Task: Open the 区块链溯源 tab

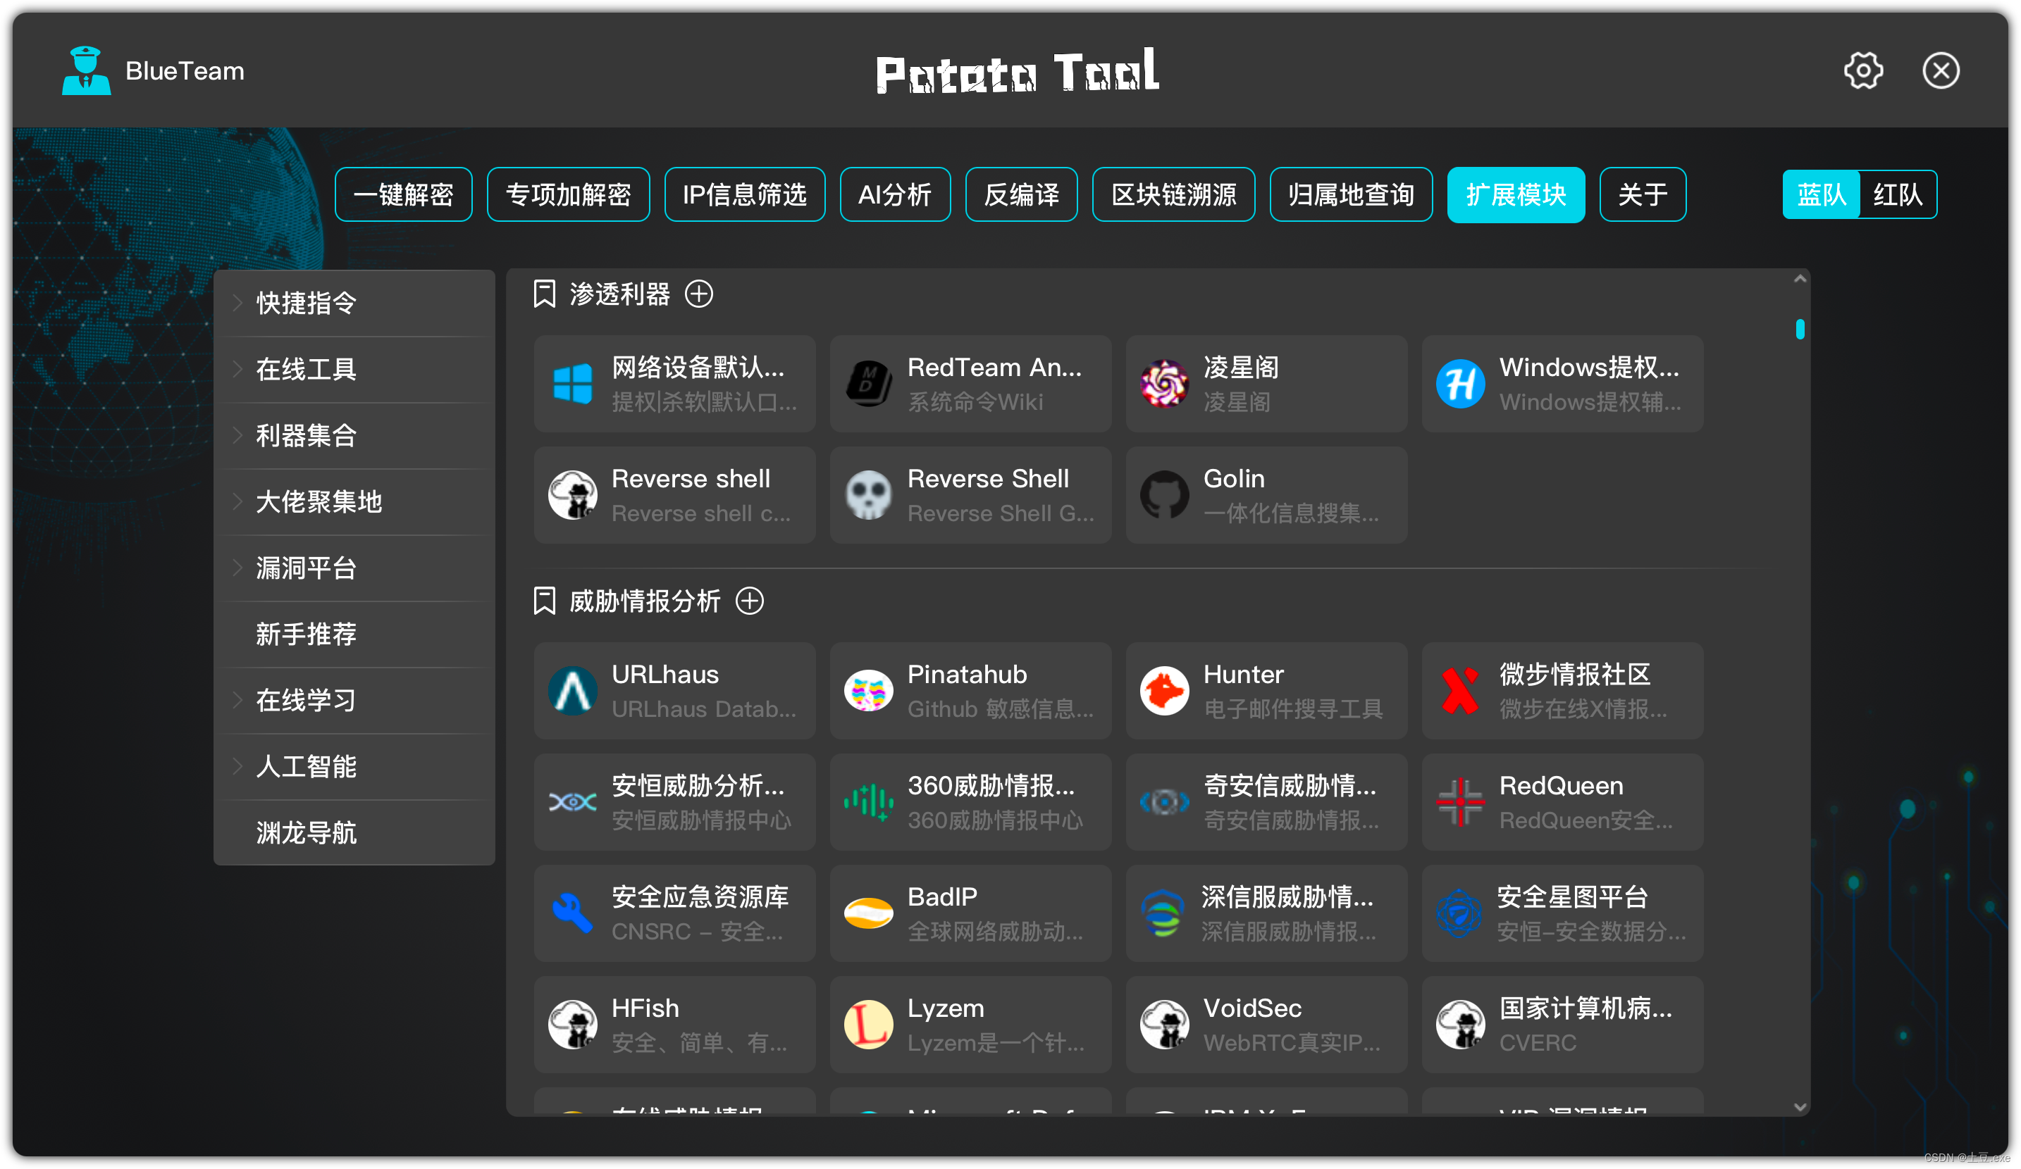Action: click(x=1173, y=194)
